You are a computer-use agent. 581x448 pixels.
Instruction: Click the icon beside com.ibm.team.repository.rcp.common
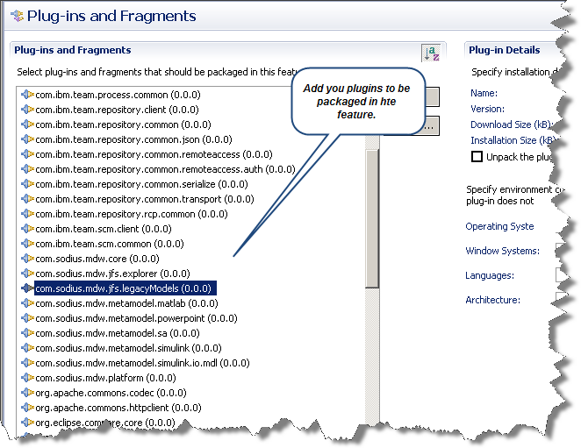tap(27, 214)
